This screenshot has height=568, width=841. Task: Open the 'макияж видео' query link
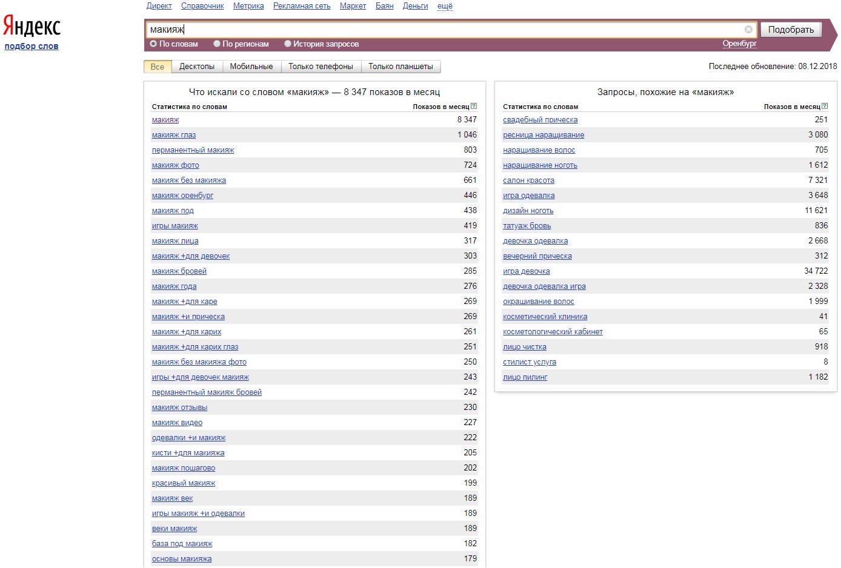177,423
